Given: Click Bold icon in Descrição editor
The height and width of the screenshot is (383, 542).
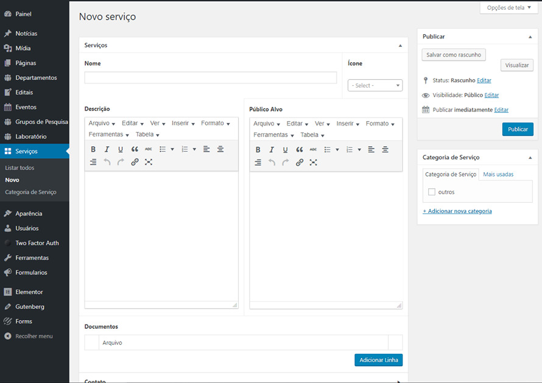Looking at the screenshot, I should point(93,149).
